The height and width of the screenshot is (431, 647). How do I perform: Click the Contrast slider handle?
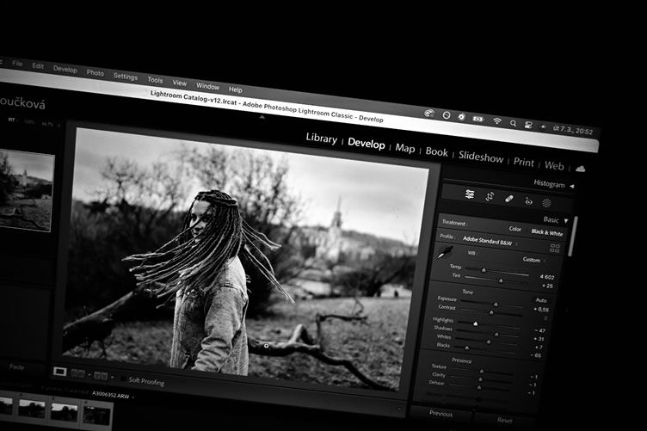[491, 312]
